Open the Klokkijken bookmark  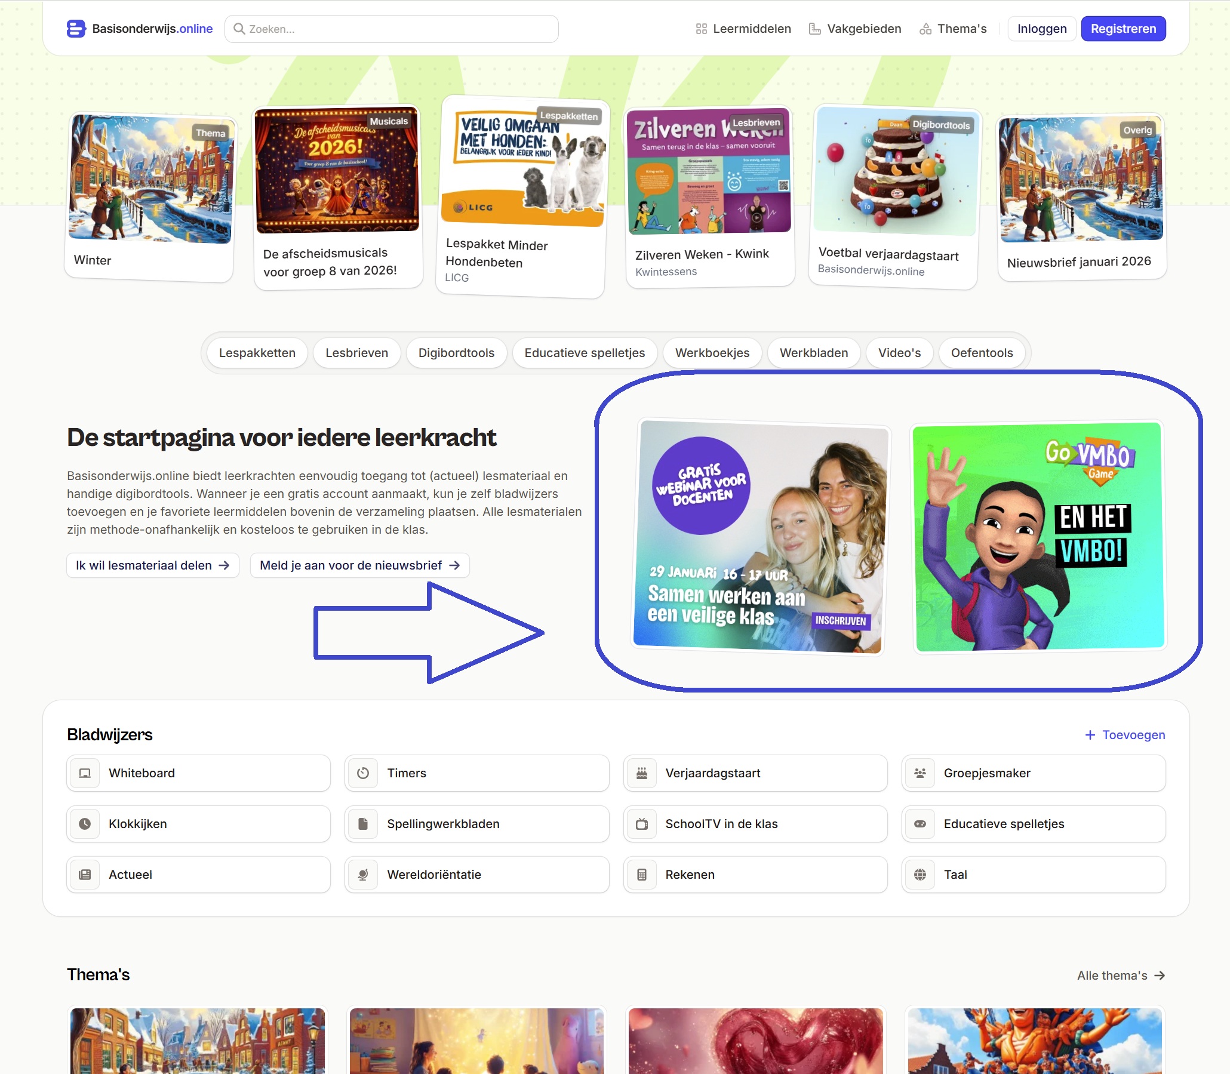coord(198,824)
